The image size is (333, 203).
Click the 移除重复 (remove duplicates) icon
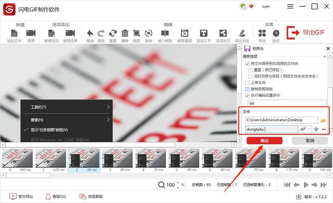pos(185,33)
